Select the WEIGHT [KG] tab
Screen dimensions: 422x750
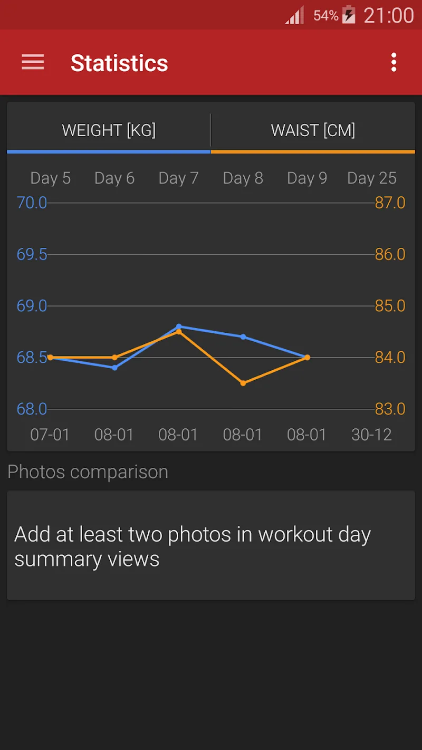point(109,130)
